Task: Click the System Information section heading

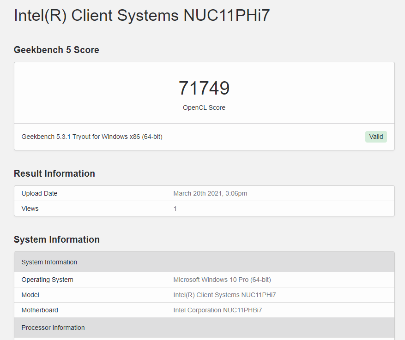Action: pyautogui.click(x=56, y=239)
